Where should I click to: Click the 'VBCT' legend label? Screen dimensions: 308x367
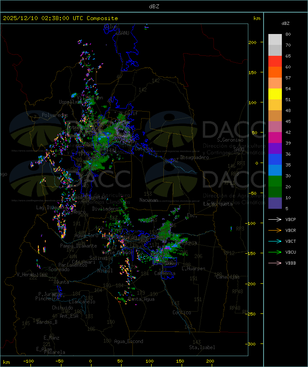[x=291, y=241]
